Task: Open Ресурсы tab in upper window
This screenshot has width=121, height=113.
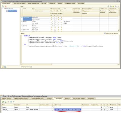Action: pyautogui.click(x=44, y=3)
